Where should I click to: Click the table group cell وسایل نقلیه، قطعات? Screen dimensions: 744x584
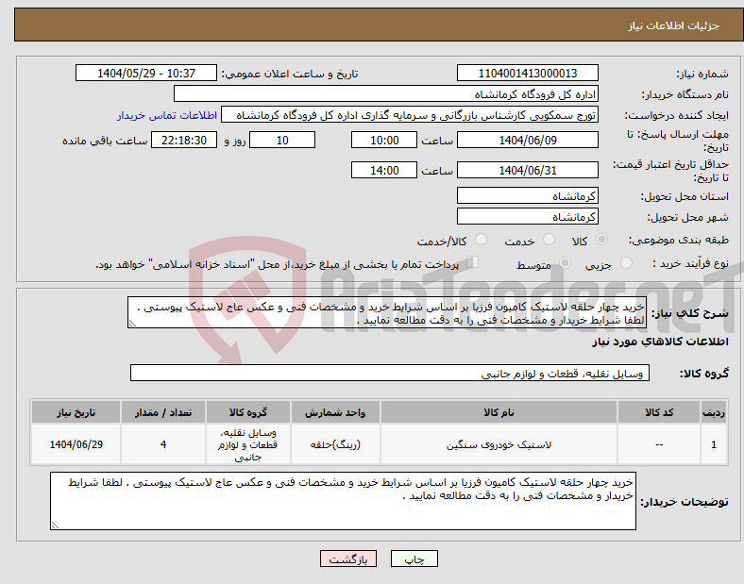pyautogui.click(x=248, y=444)
